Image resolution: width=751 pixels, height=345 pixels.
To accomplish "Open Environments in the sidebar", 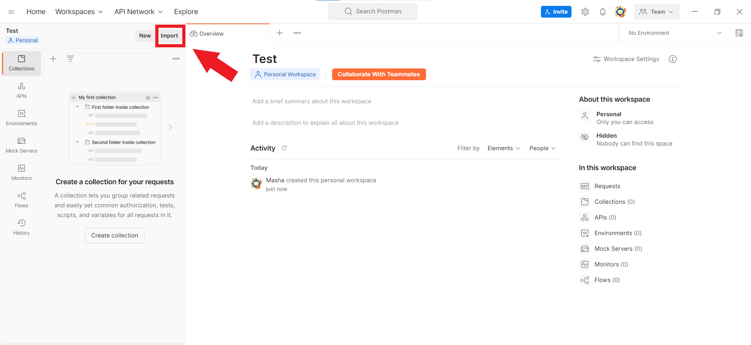I will pos(22,118).
